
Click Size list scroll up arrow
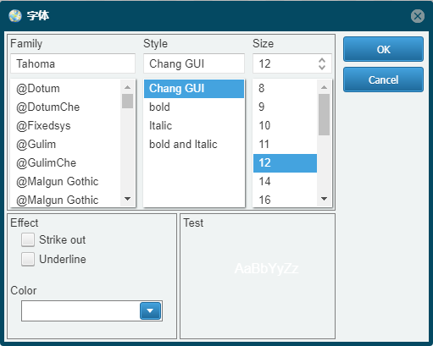click(325, 87)
